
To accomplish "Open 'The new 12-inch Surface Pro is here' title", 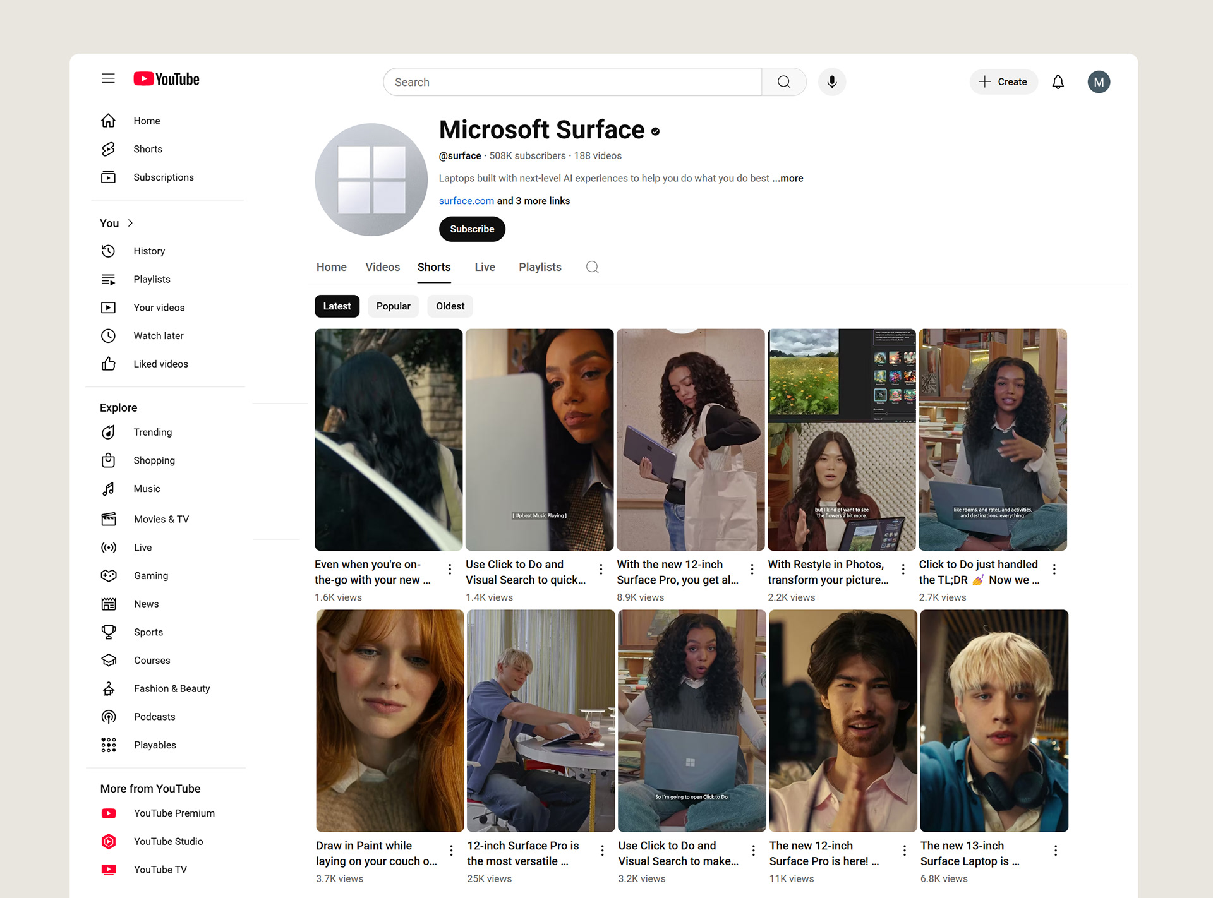I will [x=823, y=854].
